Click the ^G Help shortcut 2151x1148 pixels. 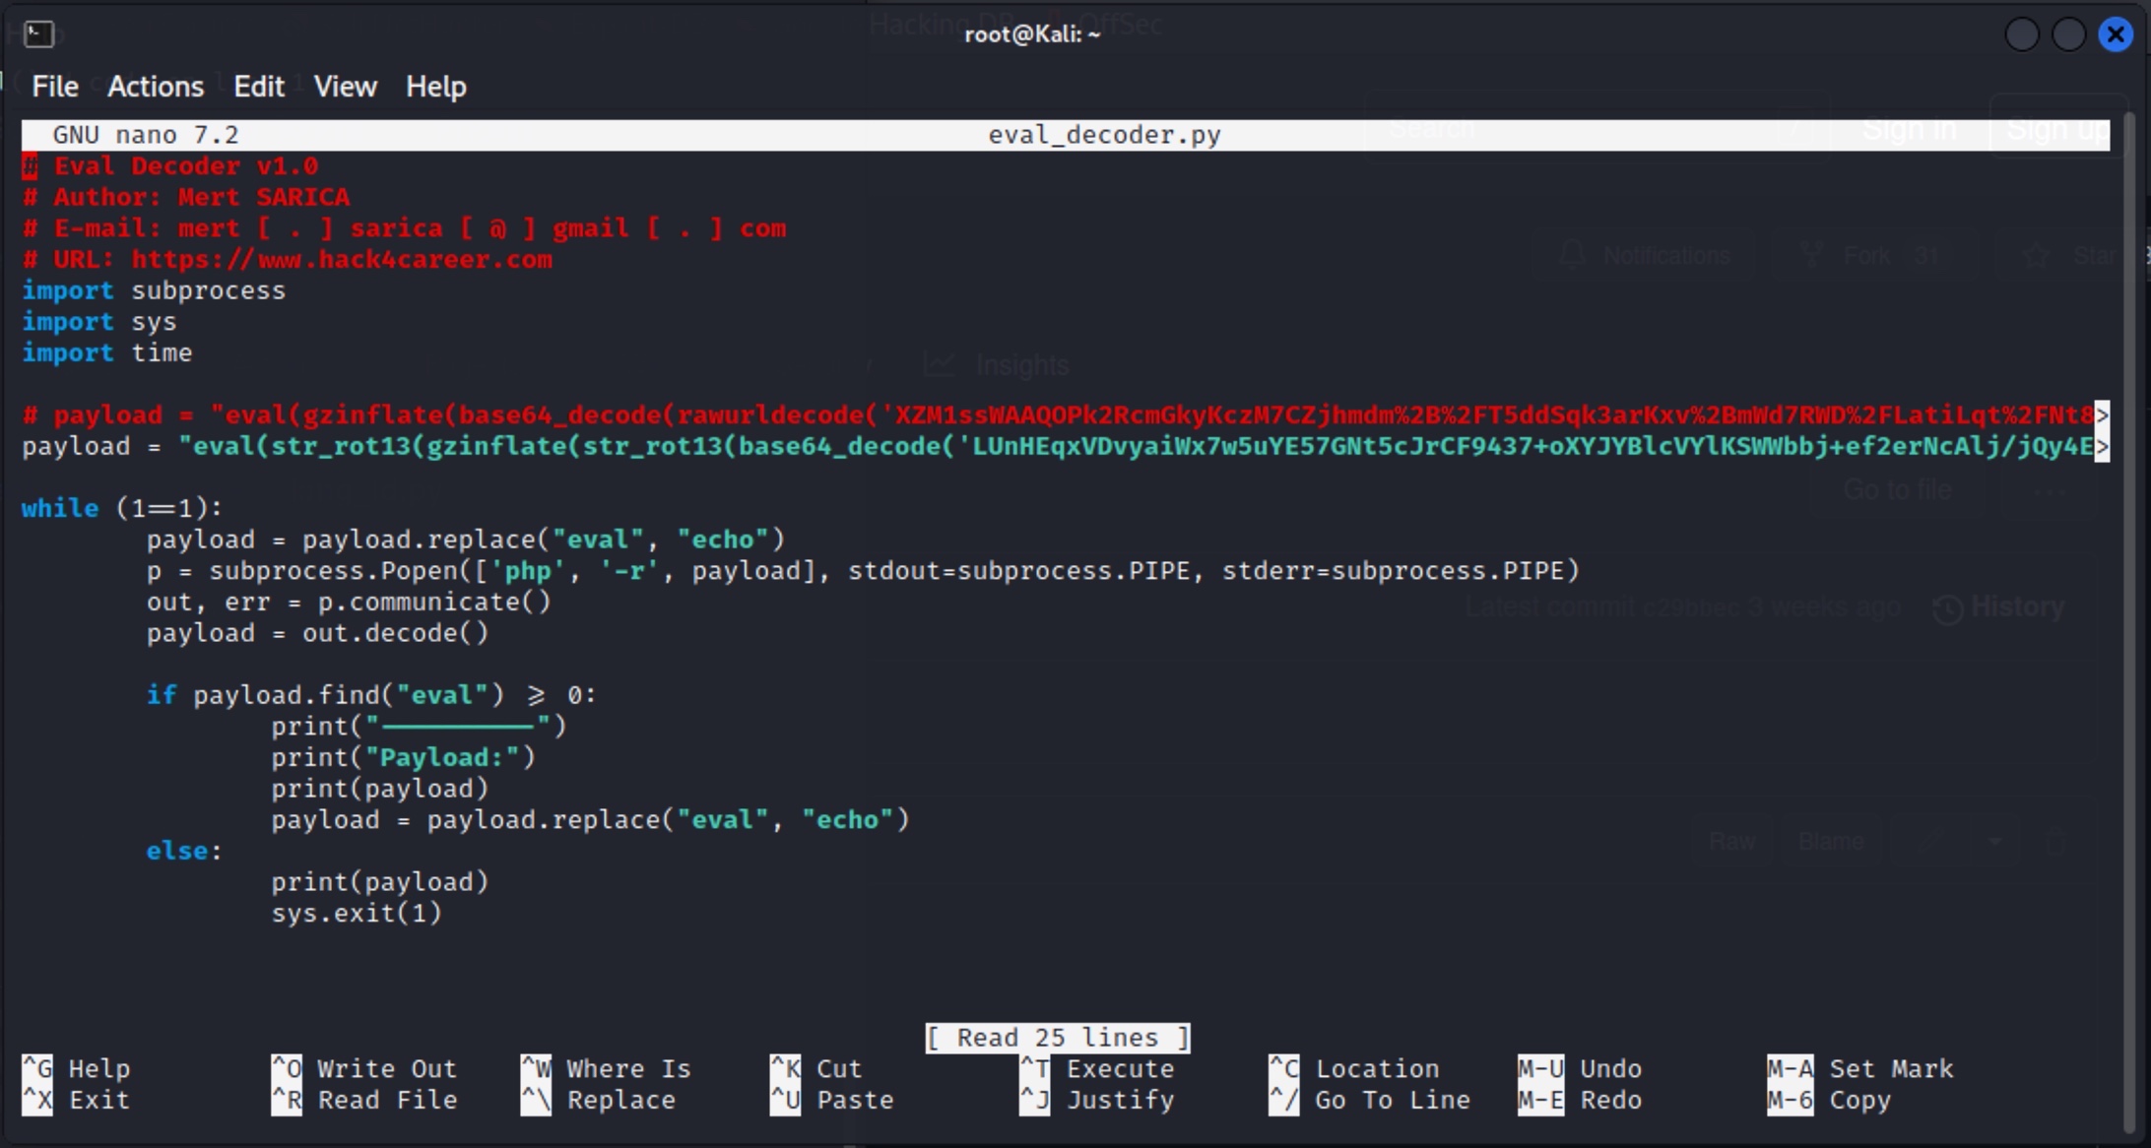tap(77, 1068)
